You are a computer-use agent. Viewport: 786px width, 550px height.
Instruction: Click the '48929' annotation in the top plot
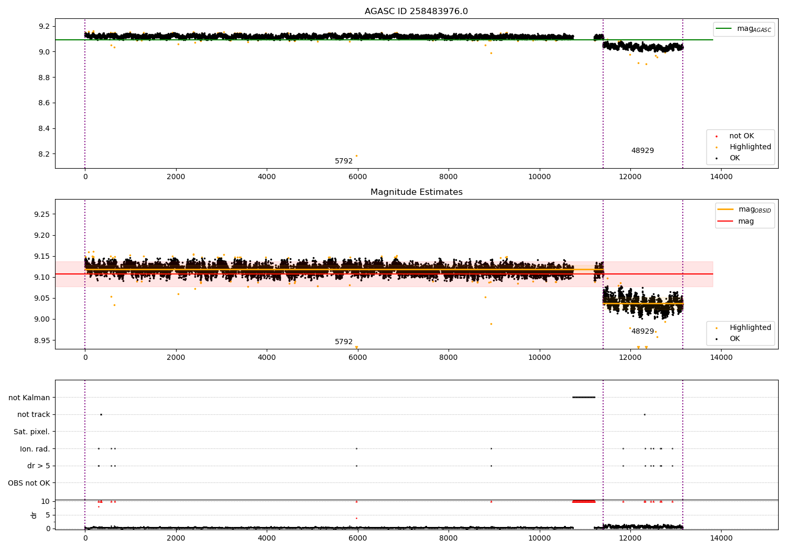[x=642, y=151]
